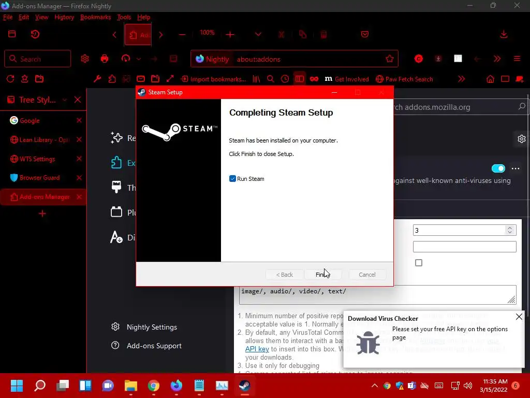This screenshot has width=530, height=398.
Task: Click the zoom out minus icon
Action: point(182,34)
